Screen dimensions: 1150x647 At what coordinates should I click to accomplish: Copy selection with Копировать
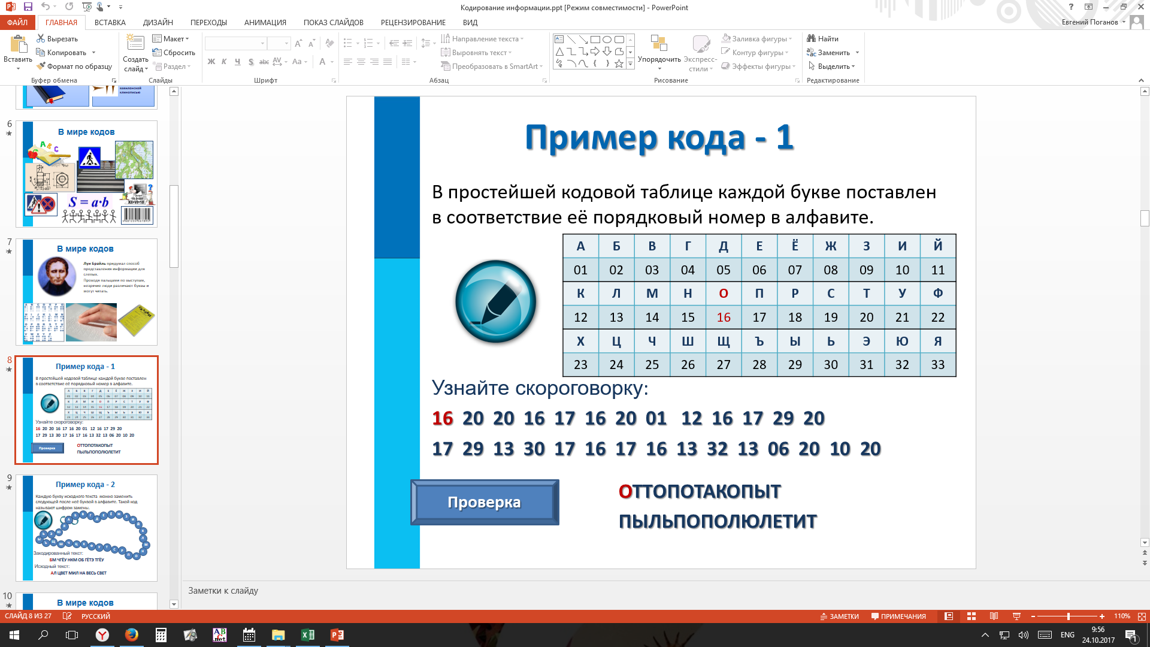coord(61,53)
